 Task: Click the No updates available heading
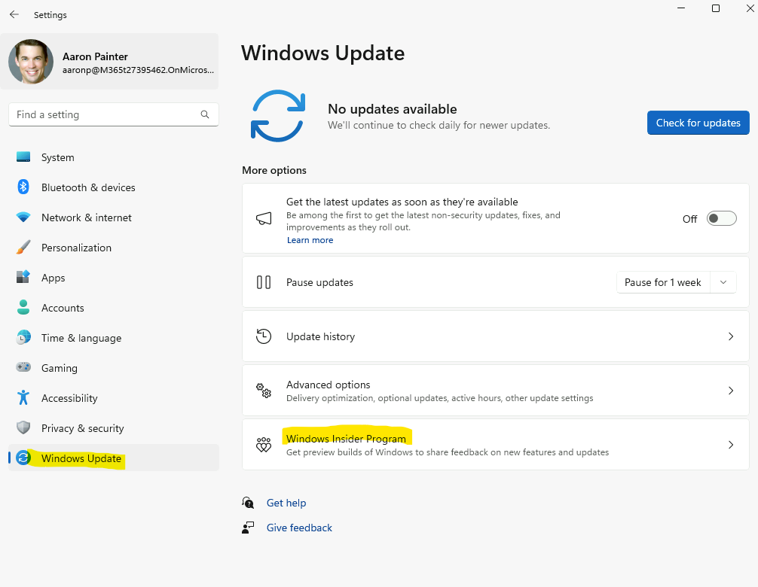tap(392, 109)
